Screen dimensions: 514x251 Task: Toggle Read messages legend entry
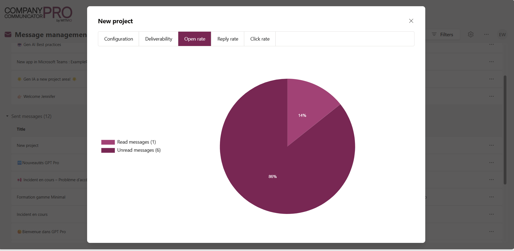click(136, 142)
